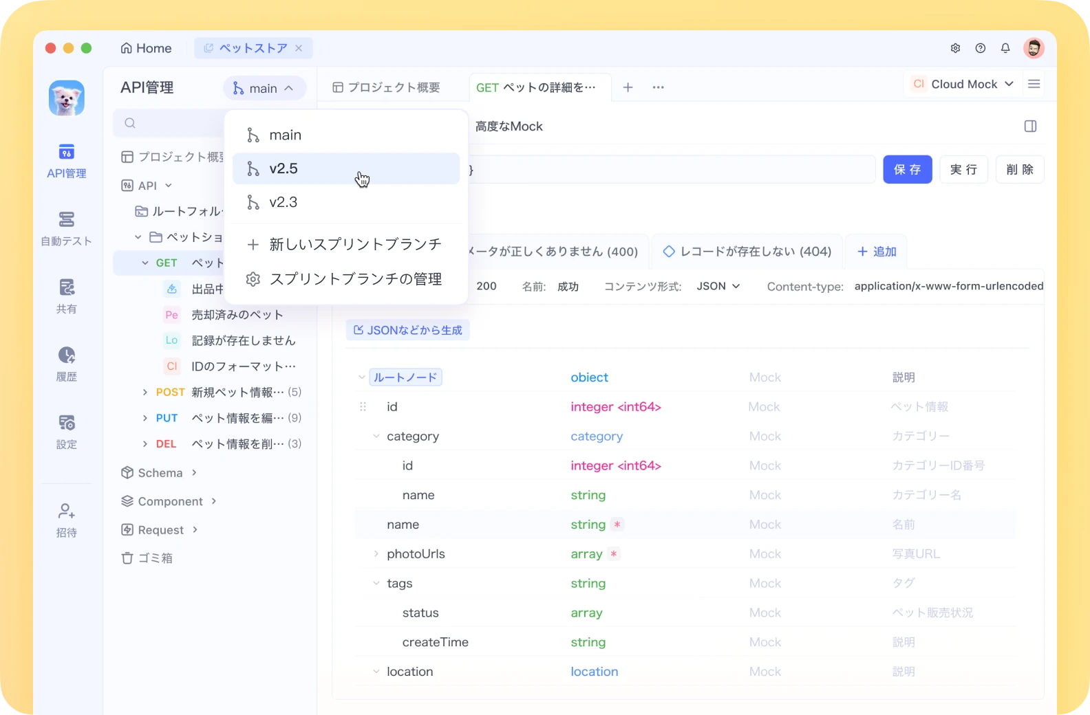
Task: Click the 削除 button
Action: [1020, 169]
